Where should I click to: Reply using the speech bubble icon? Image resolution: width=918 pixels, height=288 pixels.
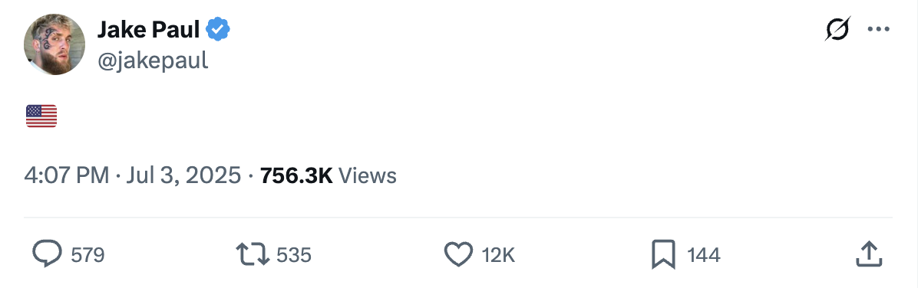47,255
